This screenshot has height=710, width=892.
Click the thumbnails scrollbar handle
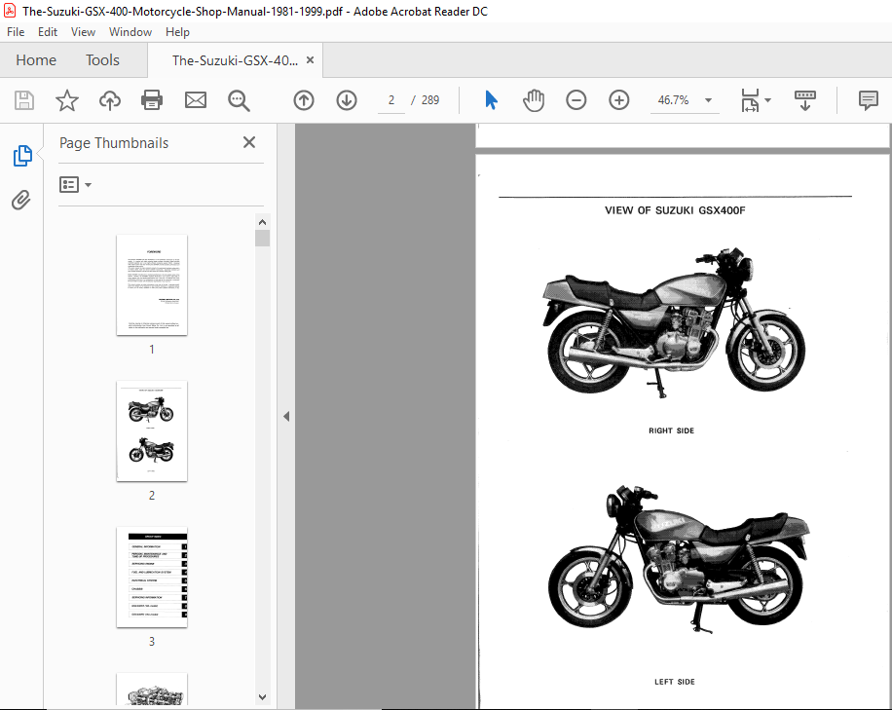point(262,239)
